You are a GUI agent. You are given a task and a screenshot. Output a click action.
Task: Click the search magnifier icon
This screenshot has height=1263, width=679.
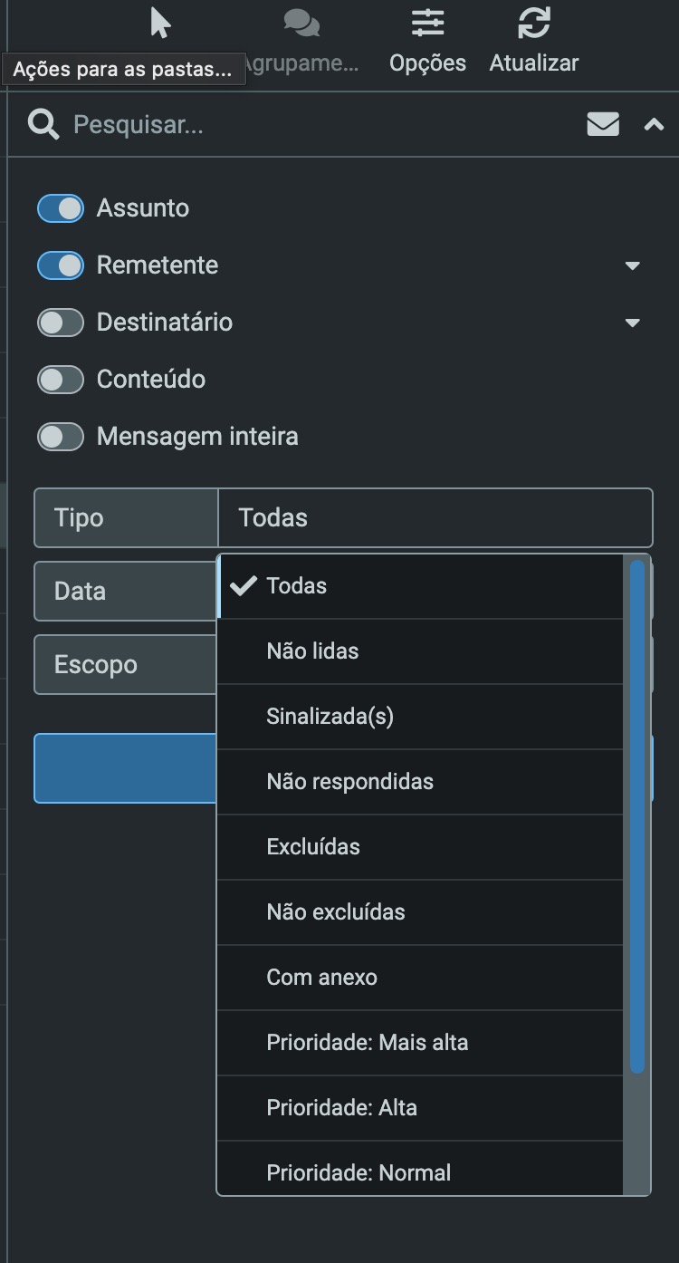[43, 124]
